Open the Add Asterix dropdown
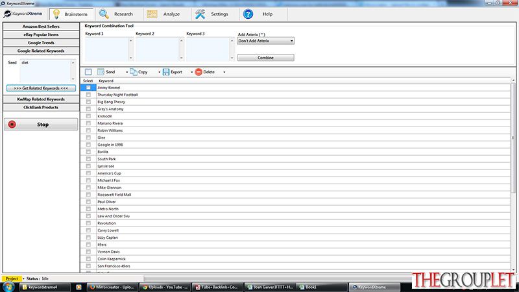 pos(265,41)
